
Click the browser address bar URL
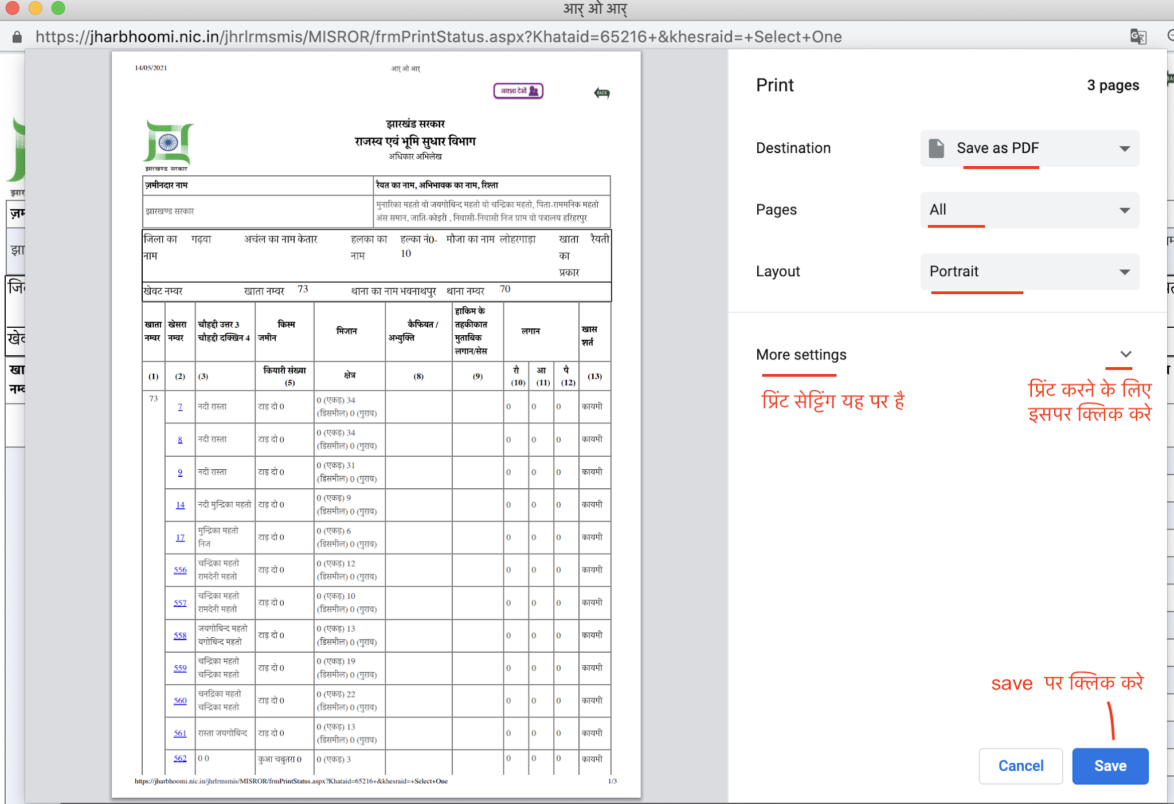(x=439, y=37)
